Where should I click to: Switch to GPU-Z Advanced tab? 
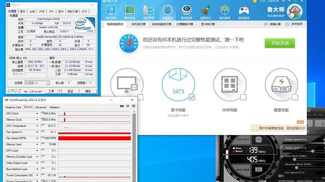click(x=41, y=107)
